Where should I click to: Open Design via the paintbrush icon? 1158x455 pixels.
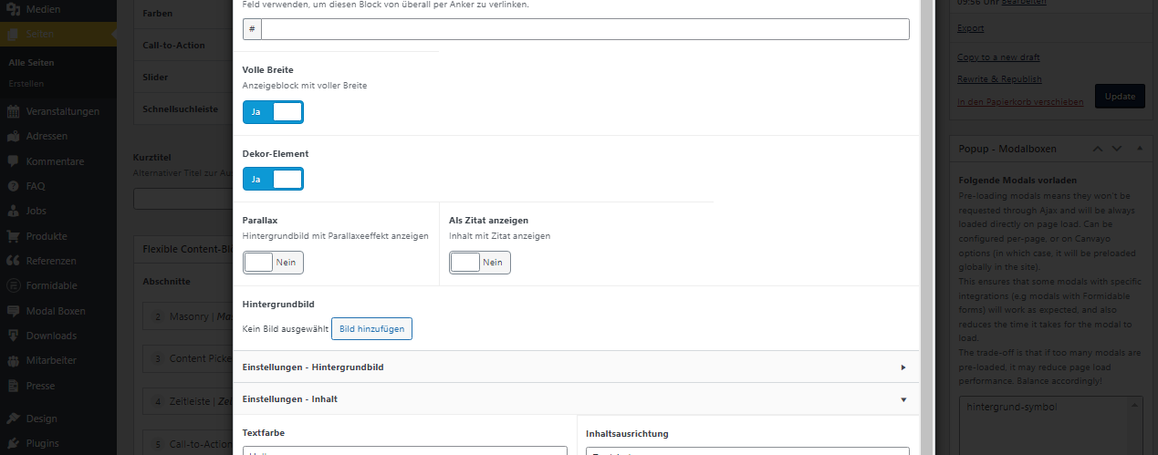pos(13,419)
